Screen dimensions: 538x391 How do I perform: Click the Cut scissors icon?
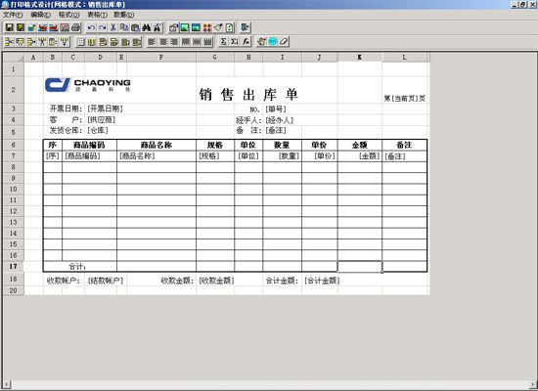pos(113,27)
